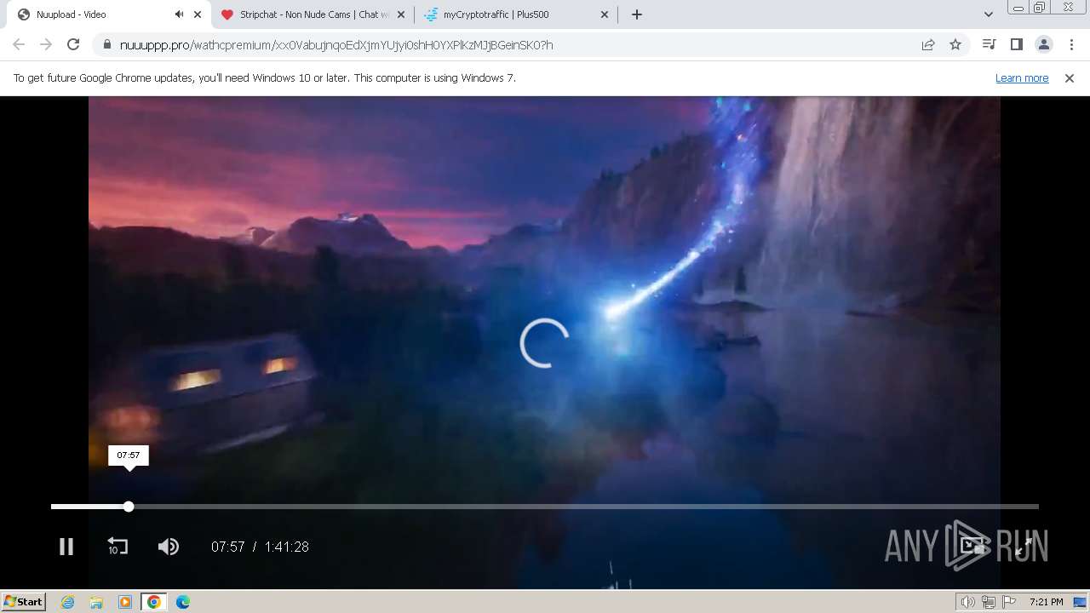Image resolution: width=1090 pixels, height=613 pixels.
Task: Open a new browser tab
Action: coord(637,14)
